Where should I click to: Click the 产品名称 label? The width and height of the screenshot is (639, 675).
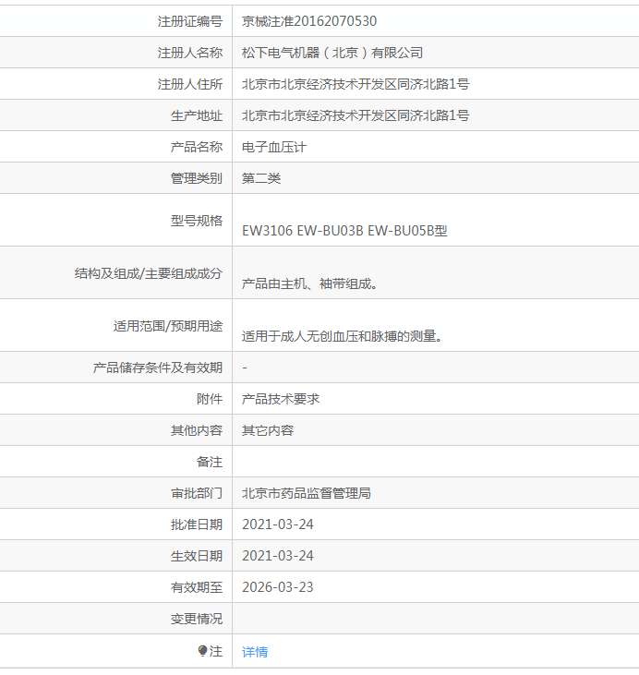[x=197, y=147]
